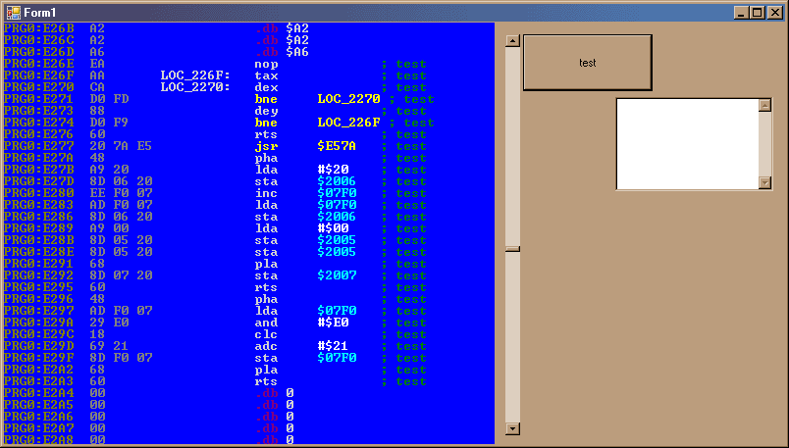Click the $2005 operand at PRG0:E28B

coord(337,240)
